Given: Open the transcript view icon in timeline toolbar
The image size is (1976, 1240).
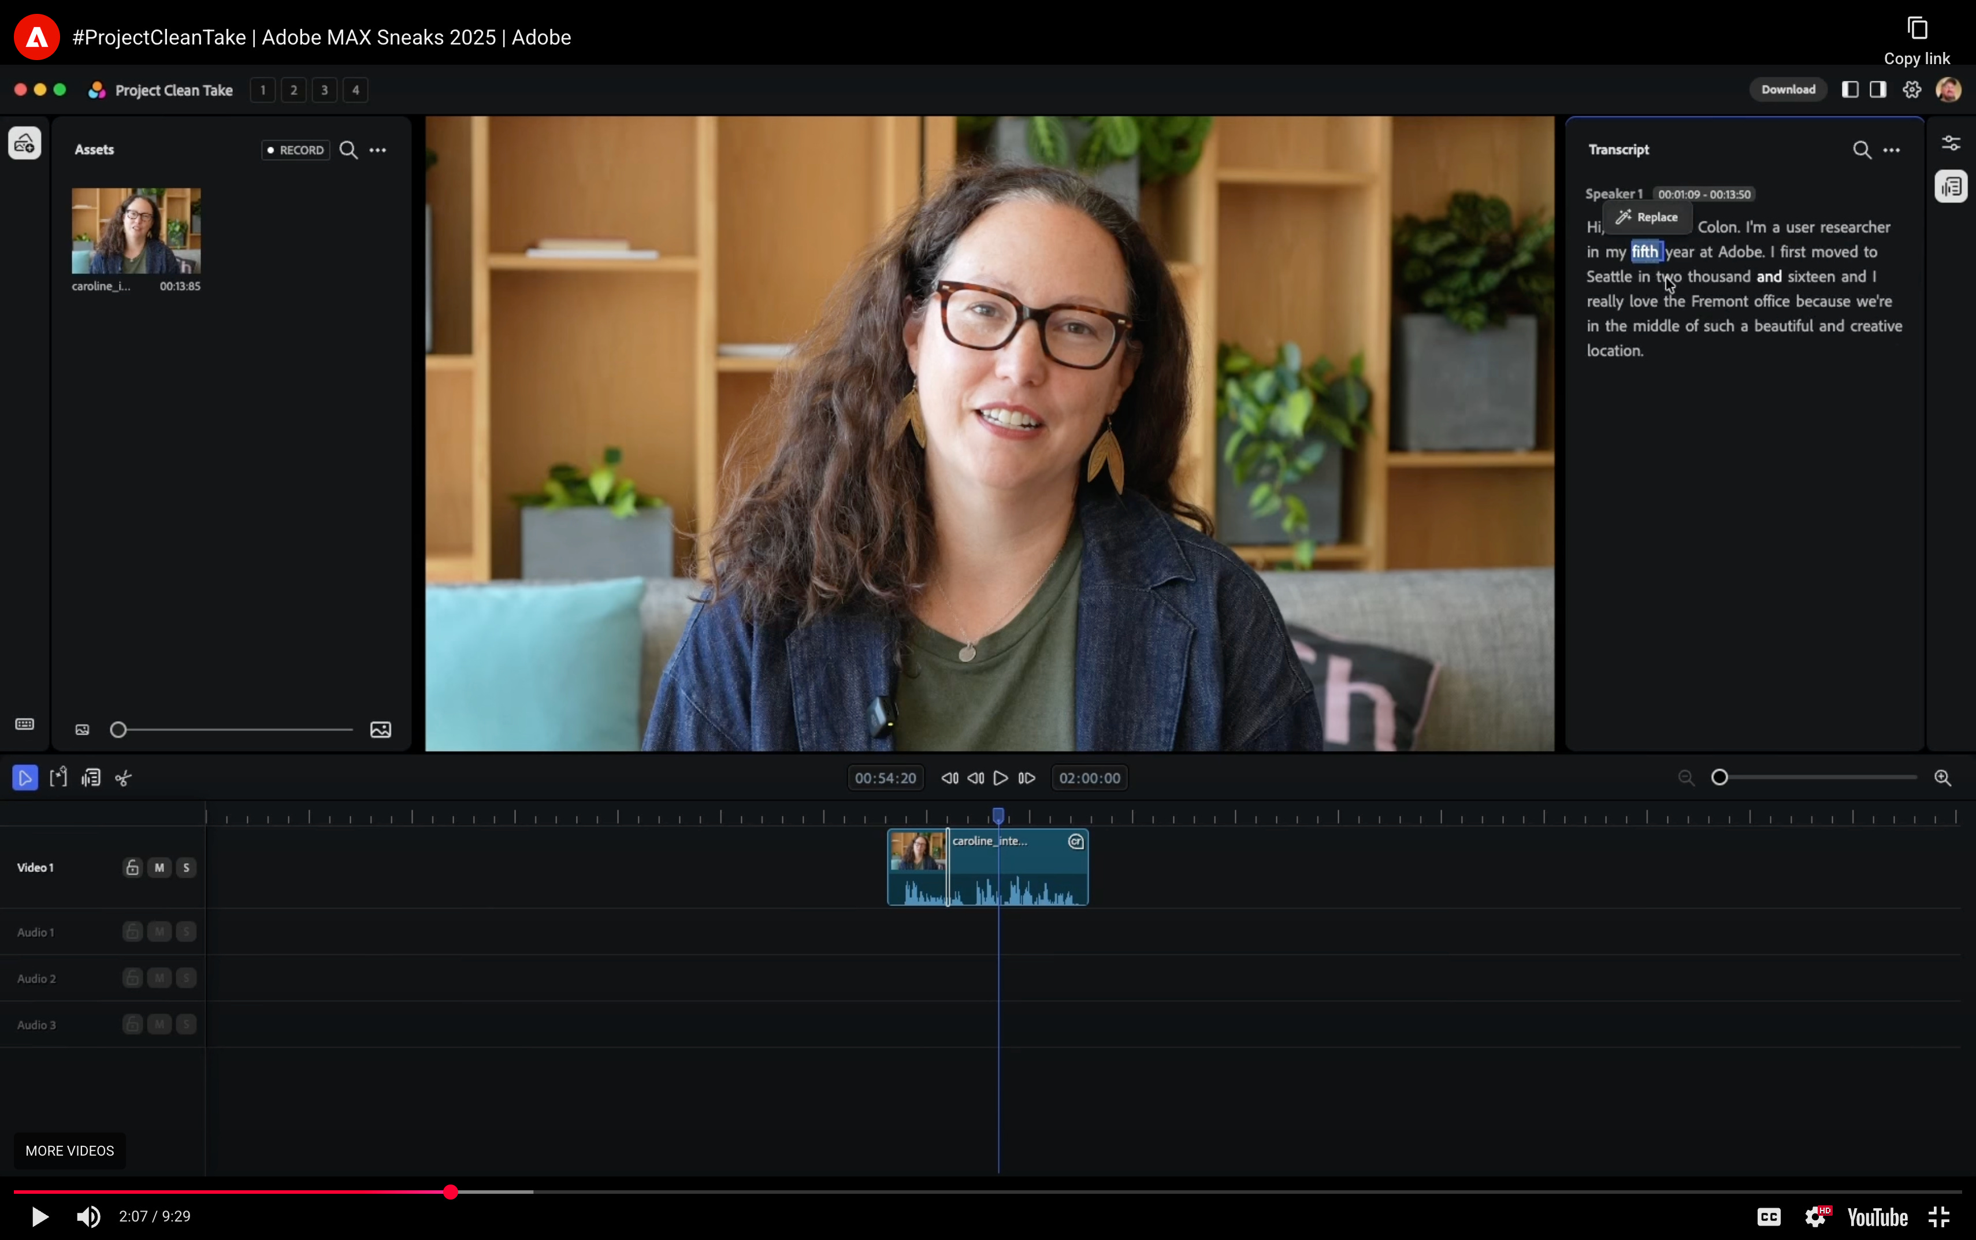Looking at the screenshot, I should (91, 778).
